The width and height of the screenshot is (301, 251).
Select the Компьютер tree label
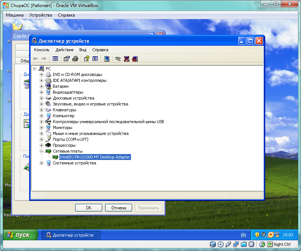(x=63, y=116)
